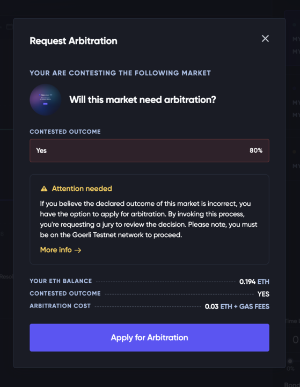Click the CONTESTED OUTCOME label above the Yes row
The height and width of the screenshot is (387, 300).
tap(65, 132)
